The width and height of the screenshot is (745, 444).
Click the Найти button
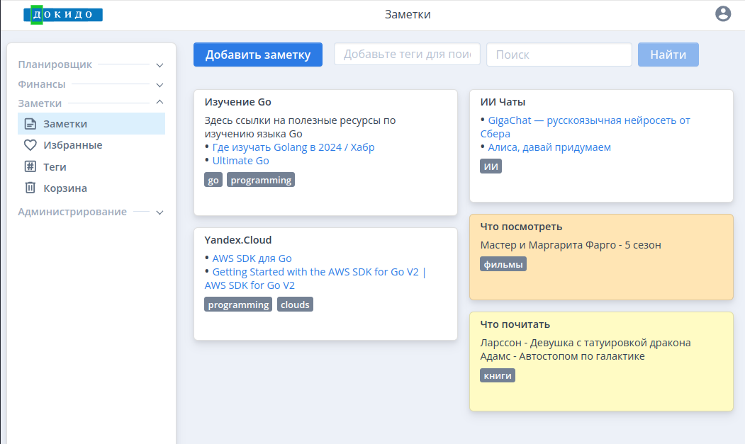(668, 55)
